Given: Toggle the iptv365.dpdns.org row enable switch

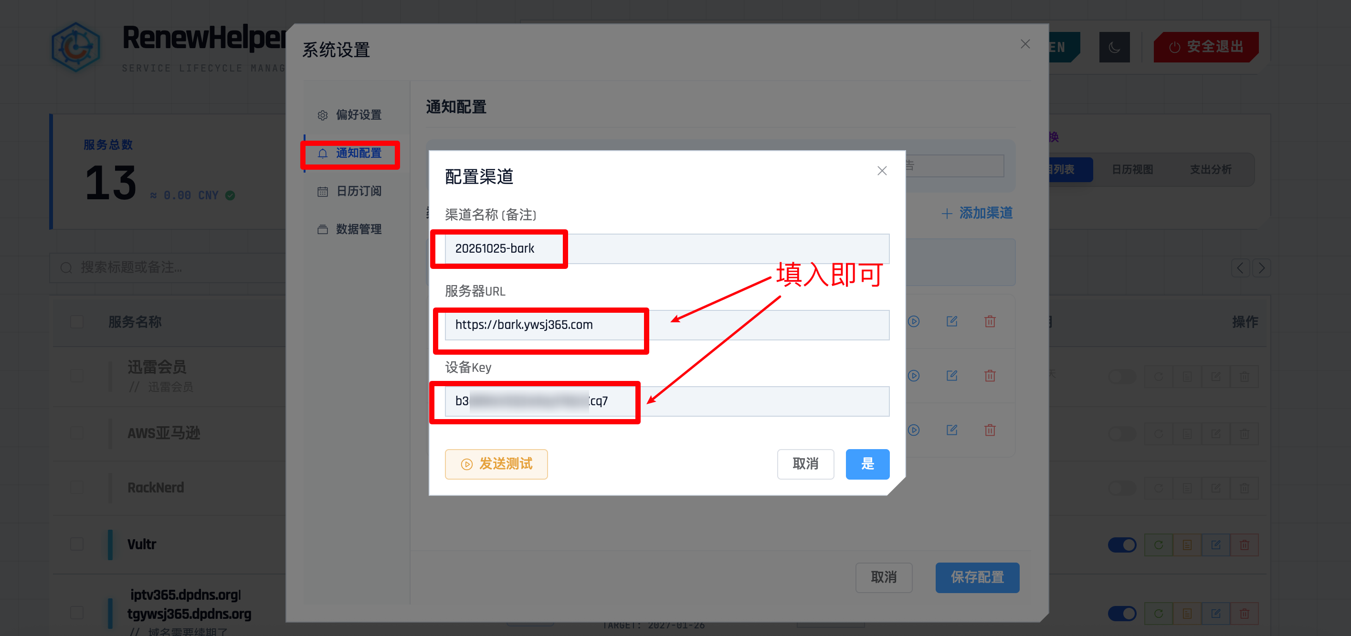Looking at the screenshot, I should pyautogui.click(x=1122, y=613).
